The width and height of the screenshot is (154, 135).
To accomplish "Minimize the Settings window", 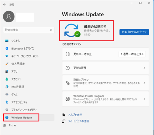I will click(132, 3).
